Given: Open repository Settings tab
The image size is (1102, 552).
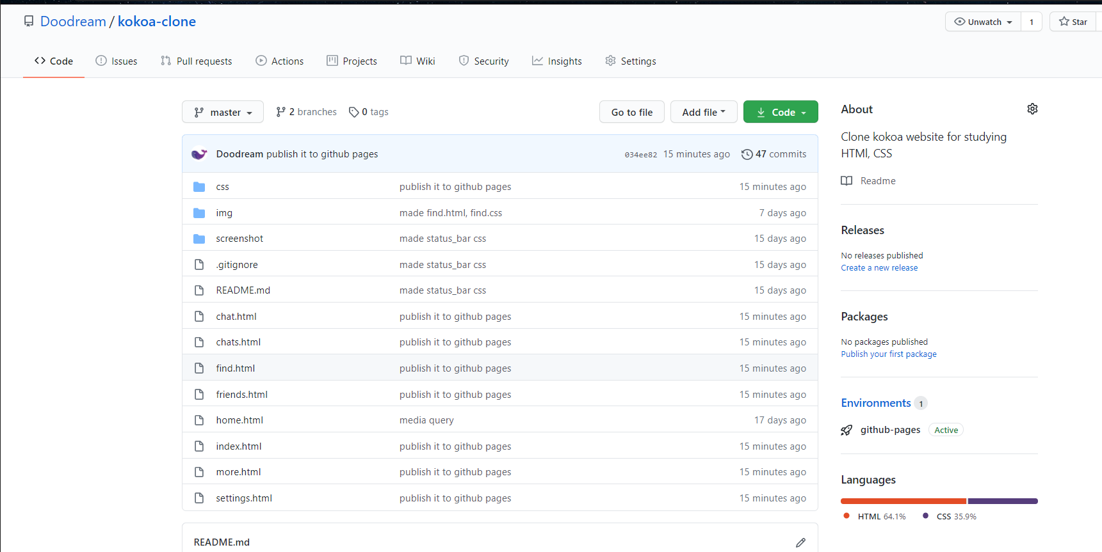Looking at the screenshot, I should coord(631,61).
